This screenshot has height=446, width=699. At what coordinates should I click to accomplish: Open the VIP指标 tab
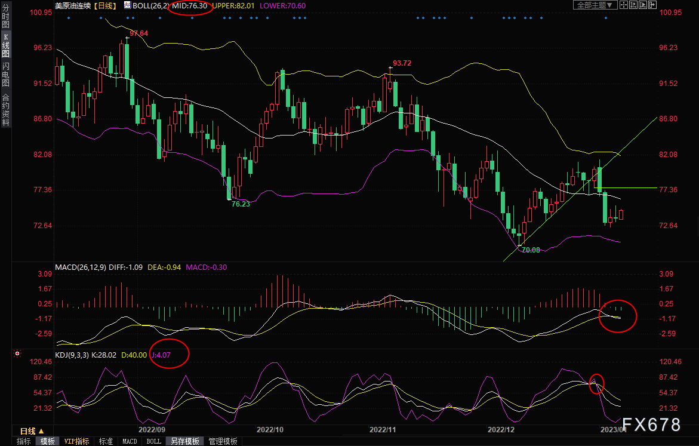pos(76,441)
